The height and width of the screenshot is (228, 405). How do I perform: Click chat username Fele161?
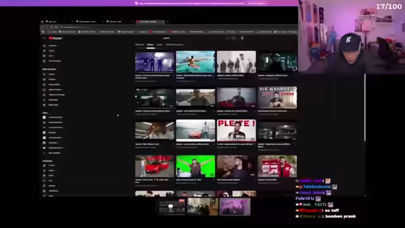pos(304,198)
